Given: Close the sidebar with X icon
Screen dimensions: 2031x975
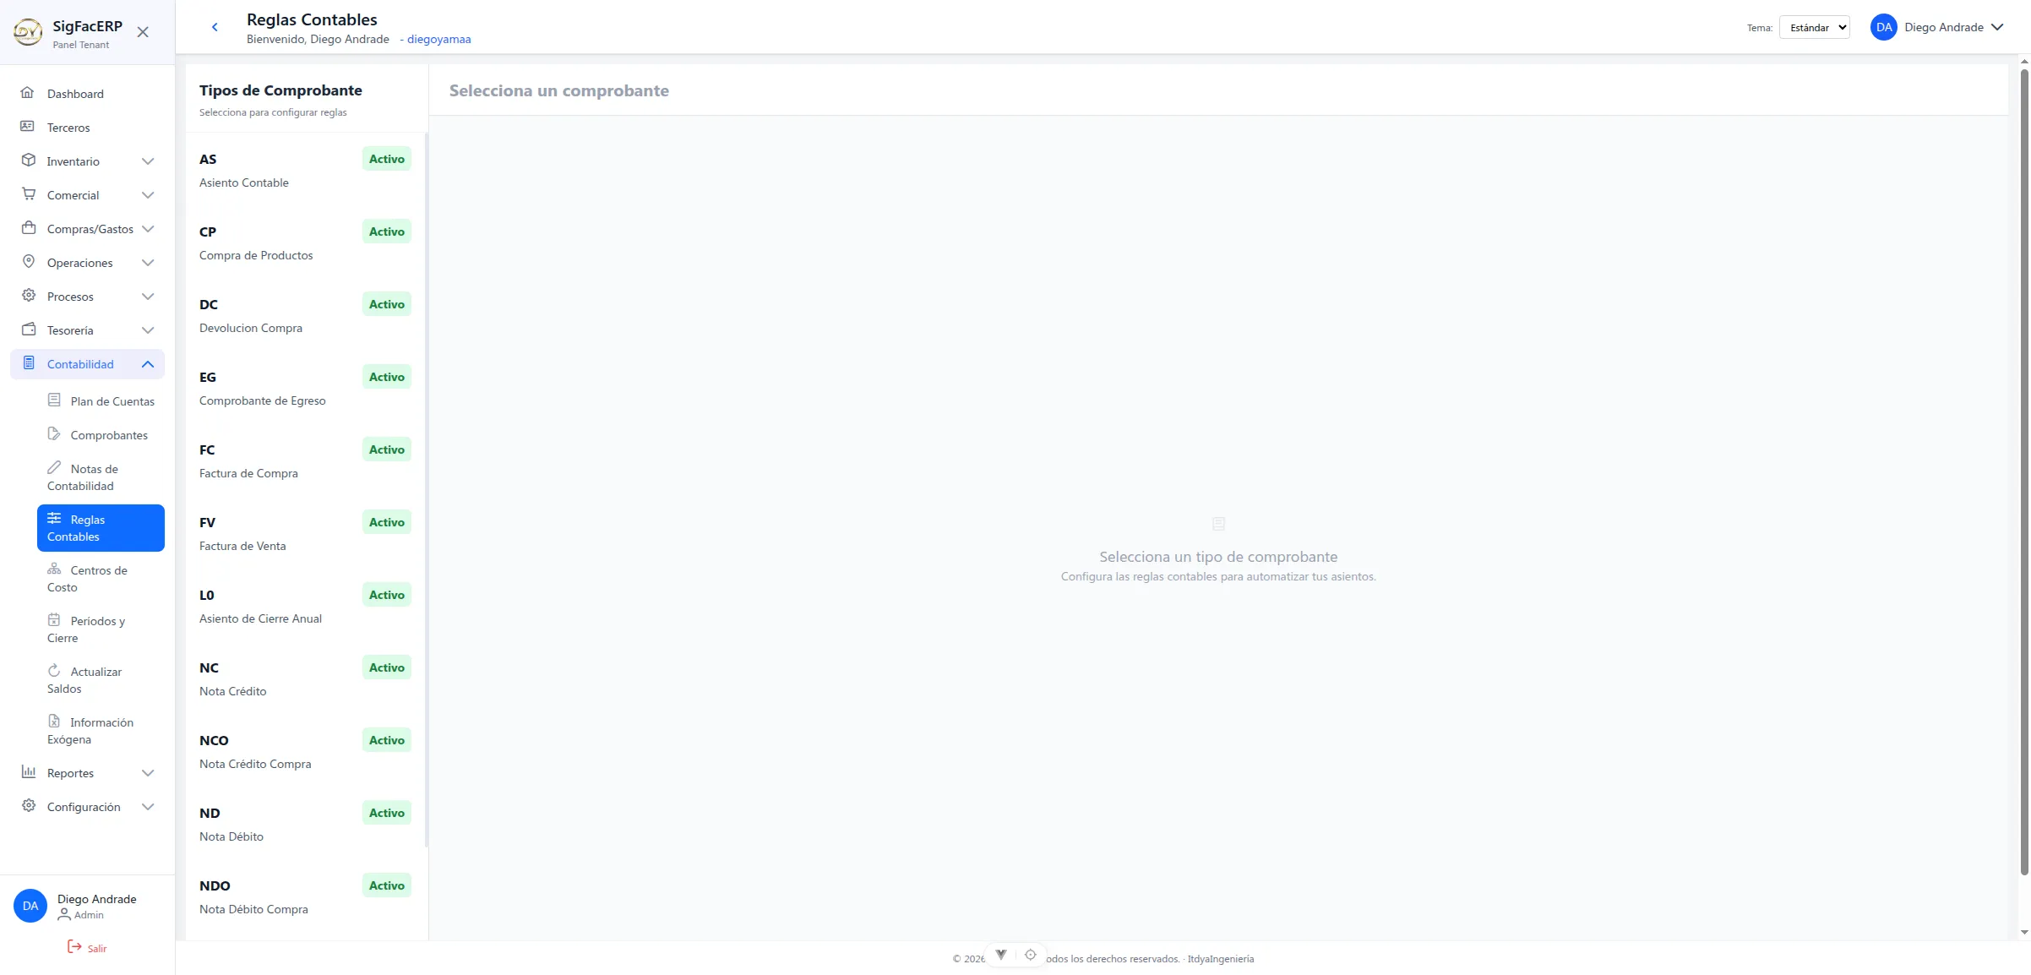Looking at the screenshot, I should [x=143, y=32].
